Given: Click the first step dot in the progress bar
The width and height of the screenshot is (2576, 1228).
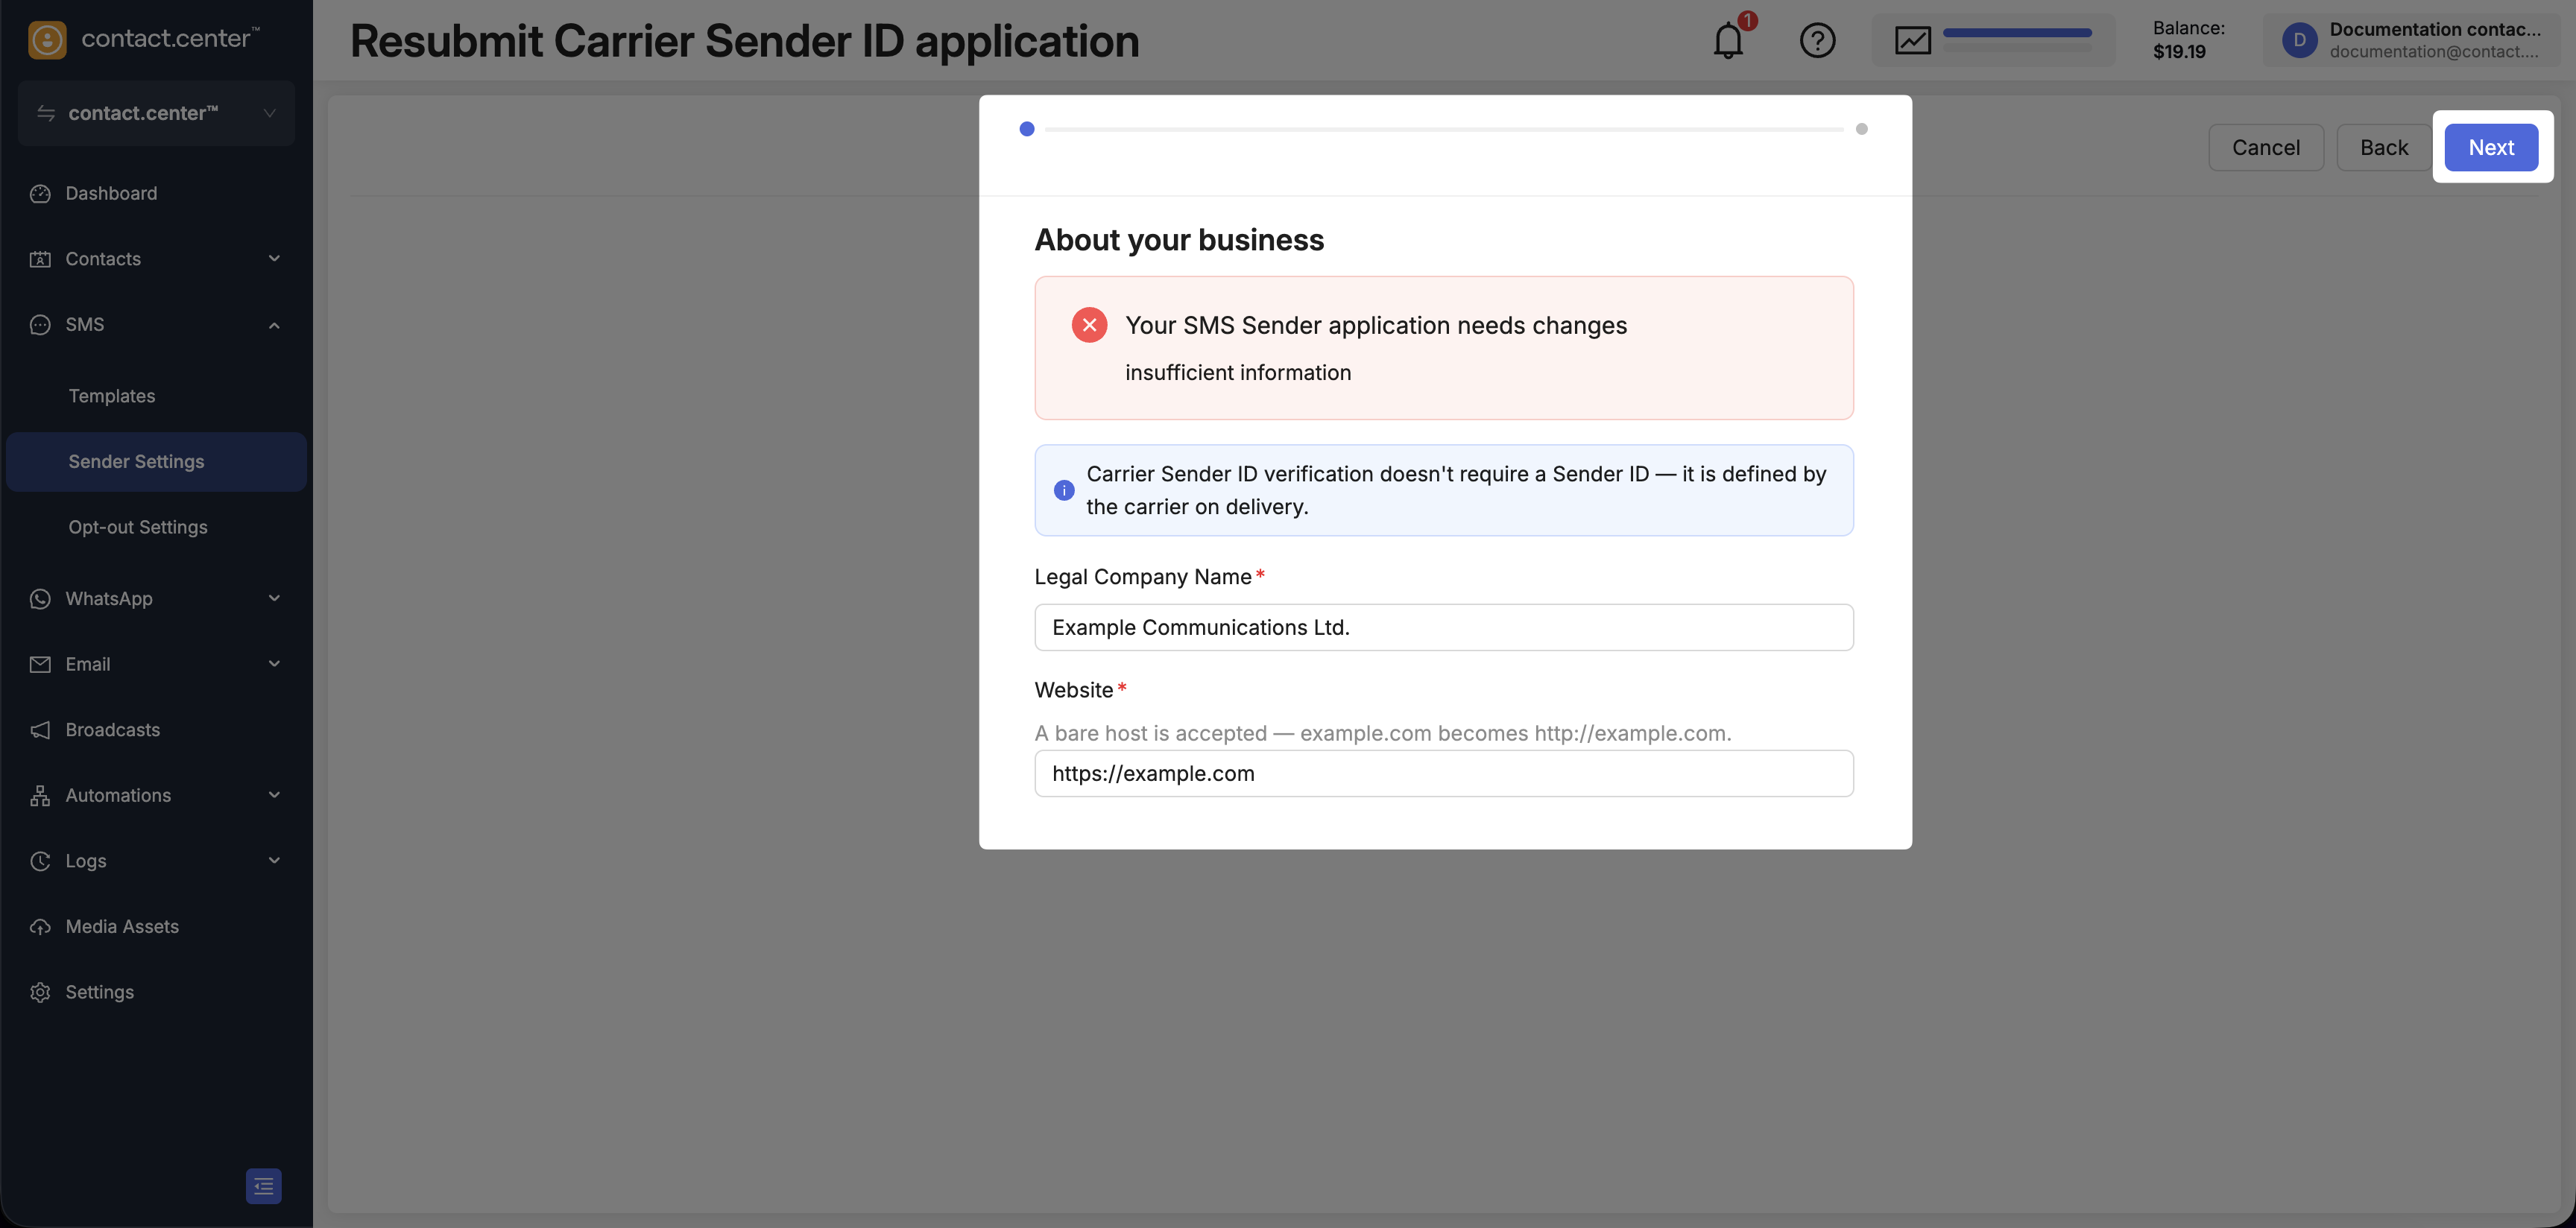Looking at the screenshot, I should click(1027, 129).
